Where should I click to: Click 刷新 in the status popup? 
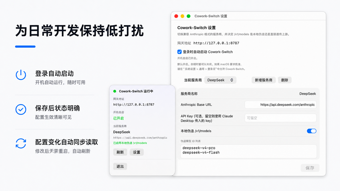(120, 152)
